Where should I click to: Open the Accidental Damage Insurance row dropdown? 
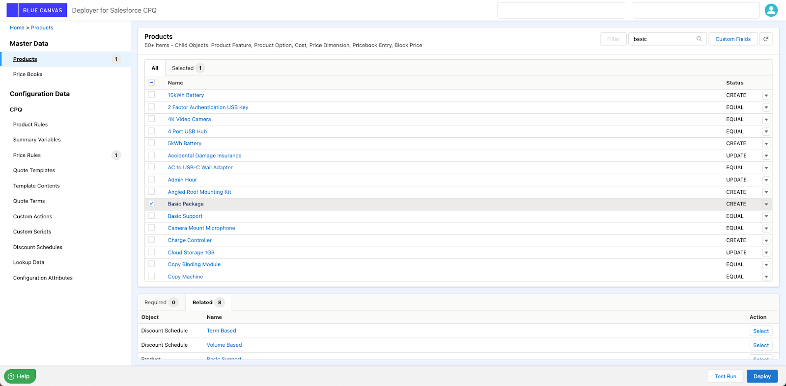pos(766,155)
